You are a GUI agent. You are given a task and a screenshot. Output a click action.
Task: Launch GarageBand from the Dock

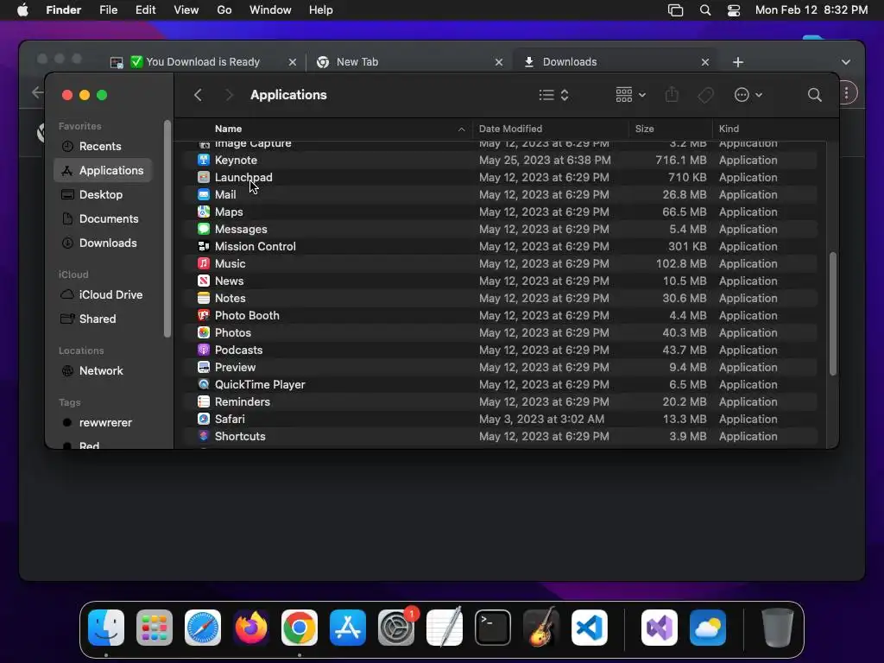(x=541, y=628)
